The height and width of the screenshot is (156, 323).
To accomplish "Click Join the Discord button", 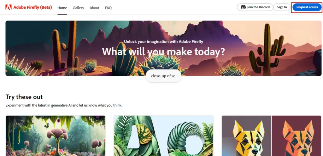I will coord(255,7).
